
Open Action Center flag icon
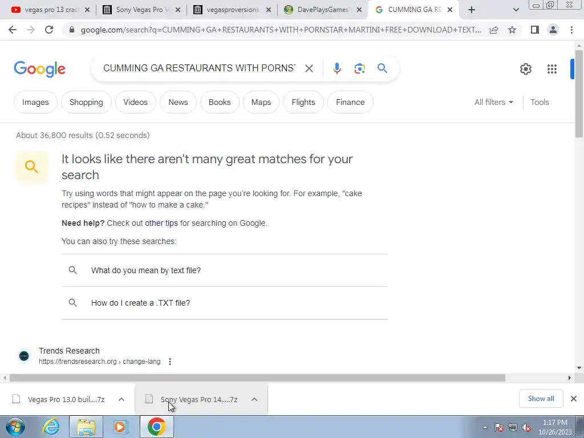pyautogui.click(x=498, y=428)
